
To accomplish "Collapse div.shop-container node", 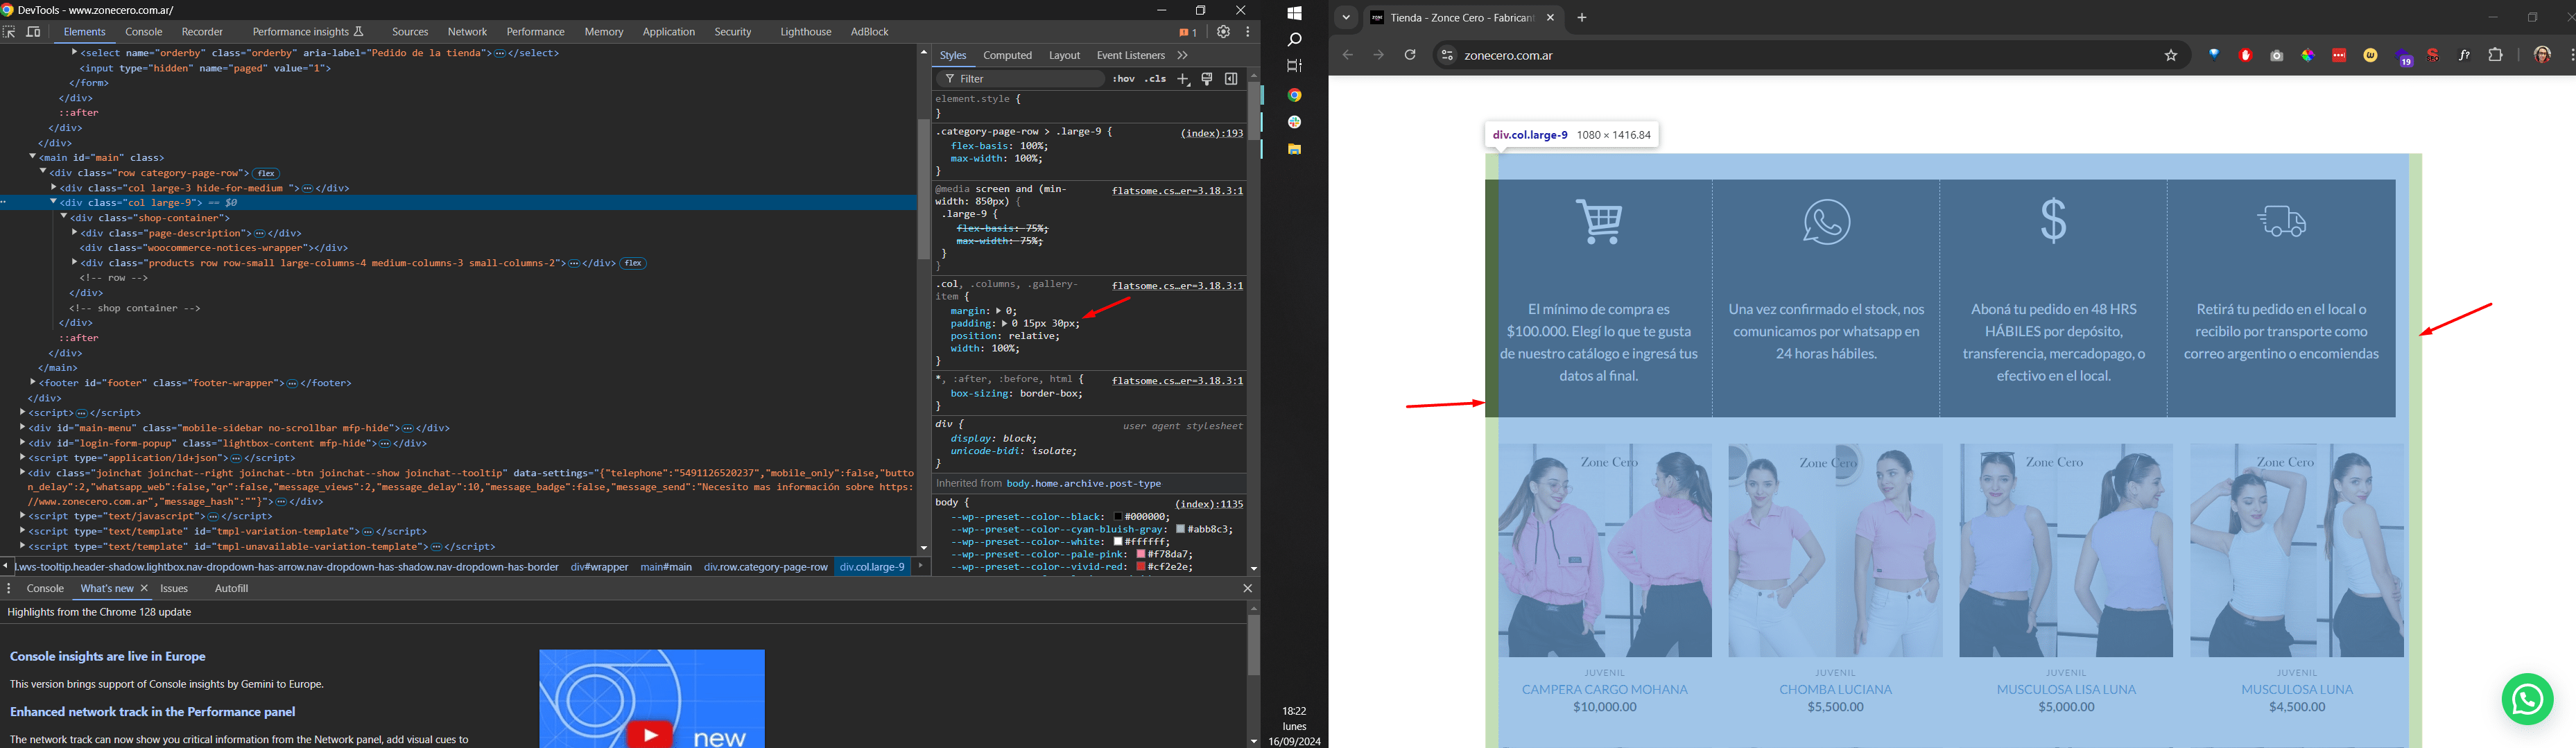I will (64, 218).
